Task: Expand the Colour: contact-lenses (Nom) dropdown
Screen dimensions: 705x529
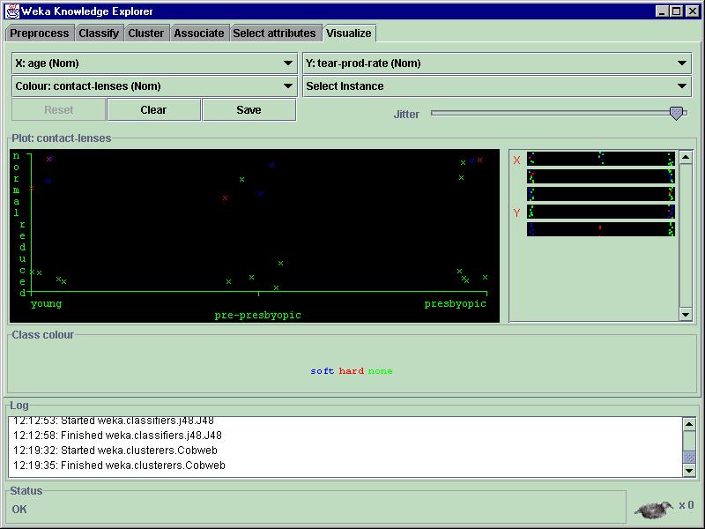Action: tap(155, 86)
